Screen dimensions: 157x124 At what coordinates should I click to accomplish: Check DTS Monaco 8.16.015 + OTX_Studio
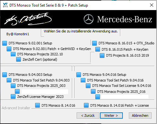[x=94, y=43]
